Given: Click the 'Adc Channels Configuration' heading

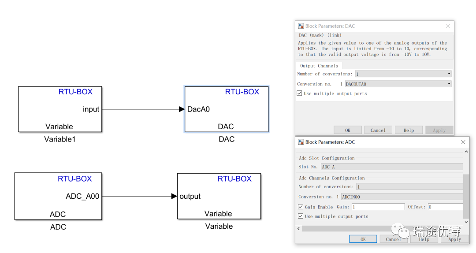Looking at the screenshot, I should (332, 178).
